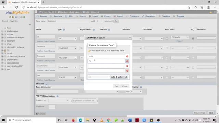Switch to the Browse tab
This screenshot has width=219, height=123.
click(42, 16)
